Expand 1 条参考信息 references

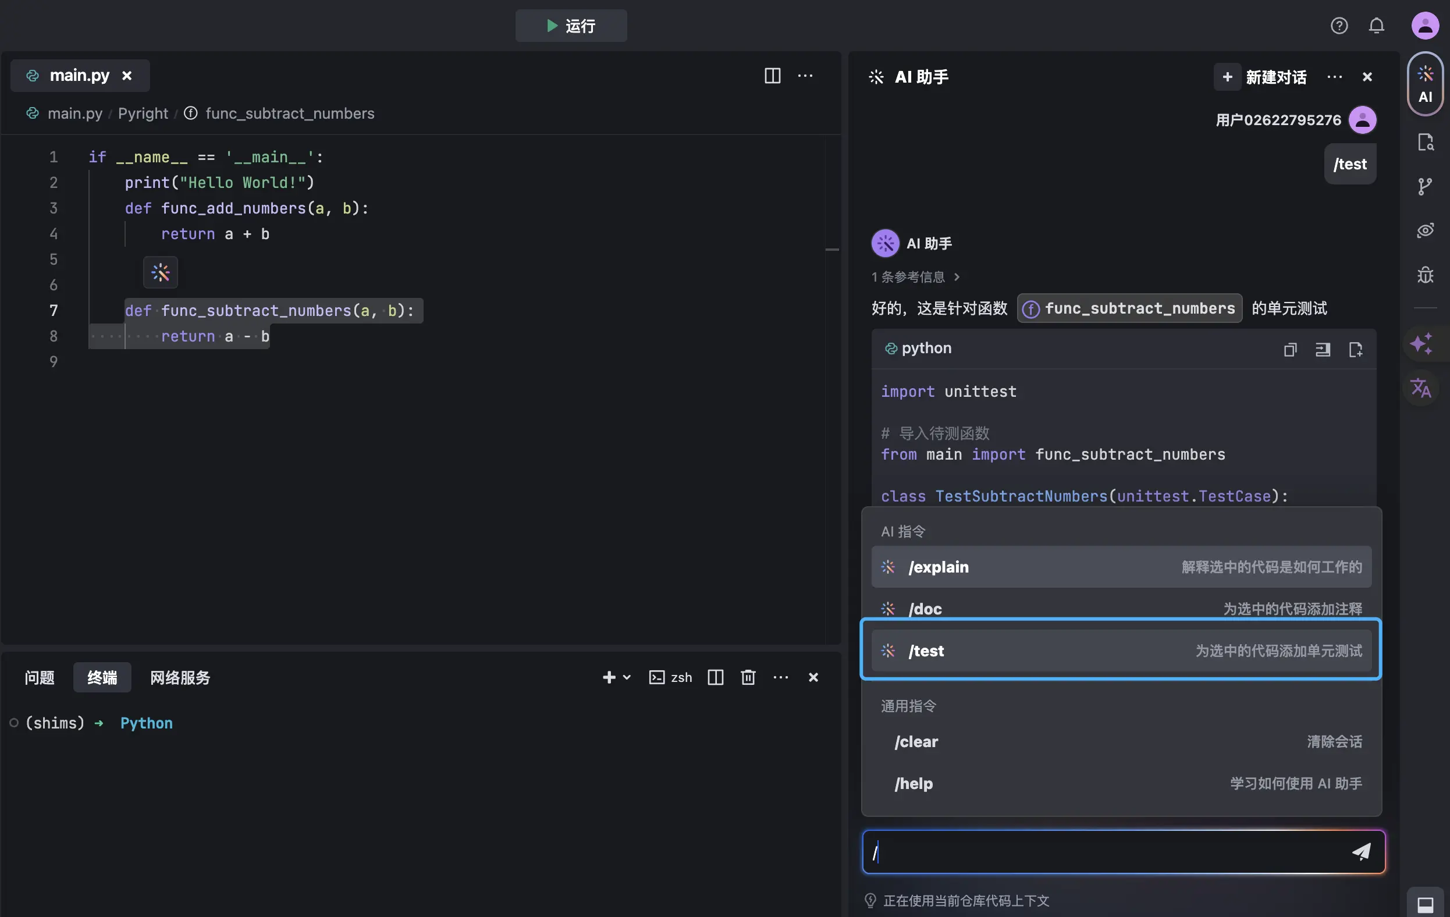point(915,277)
